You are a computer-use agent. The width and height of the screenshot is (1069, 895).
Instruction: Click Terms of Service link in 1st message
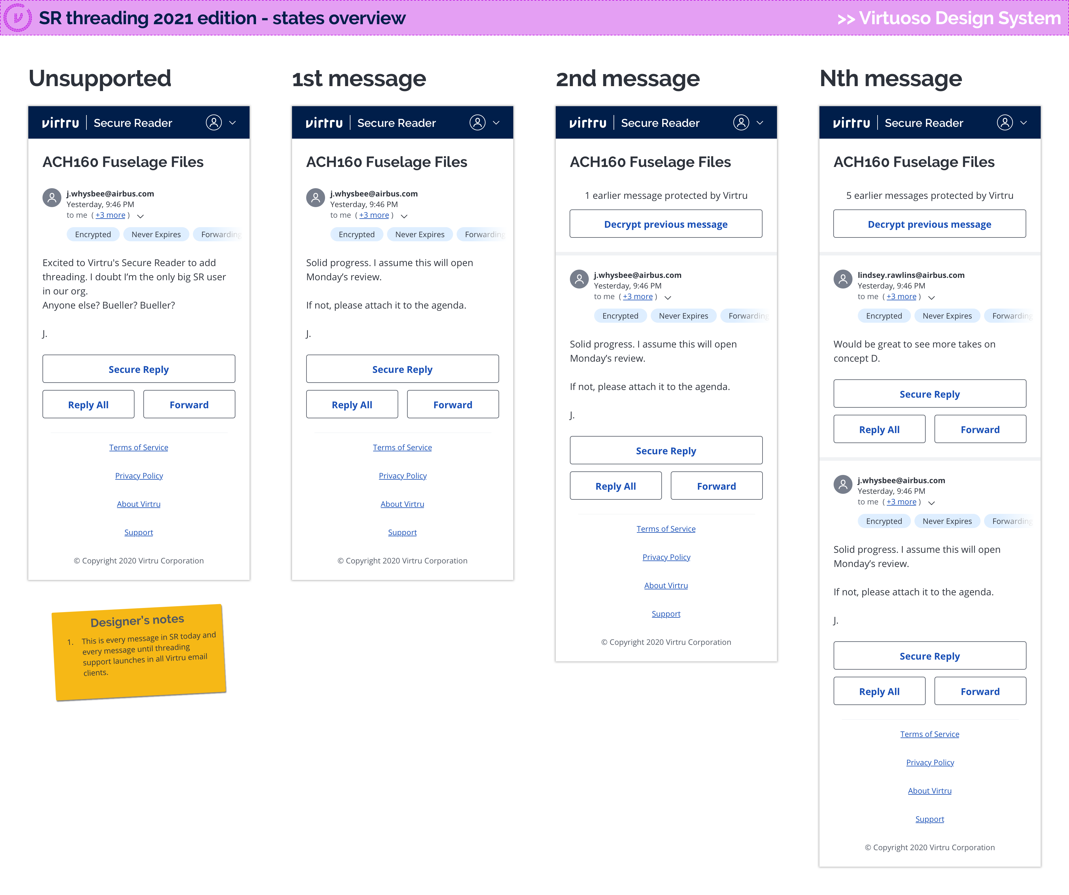pos(402,447)
